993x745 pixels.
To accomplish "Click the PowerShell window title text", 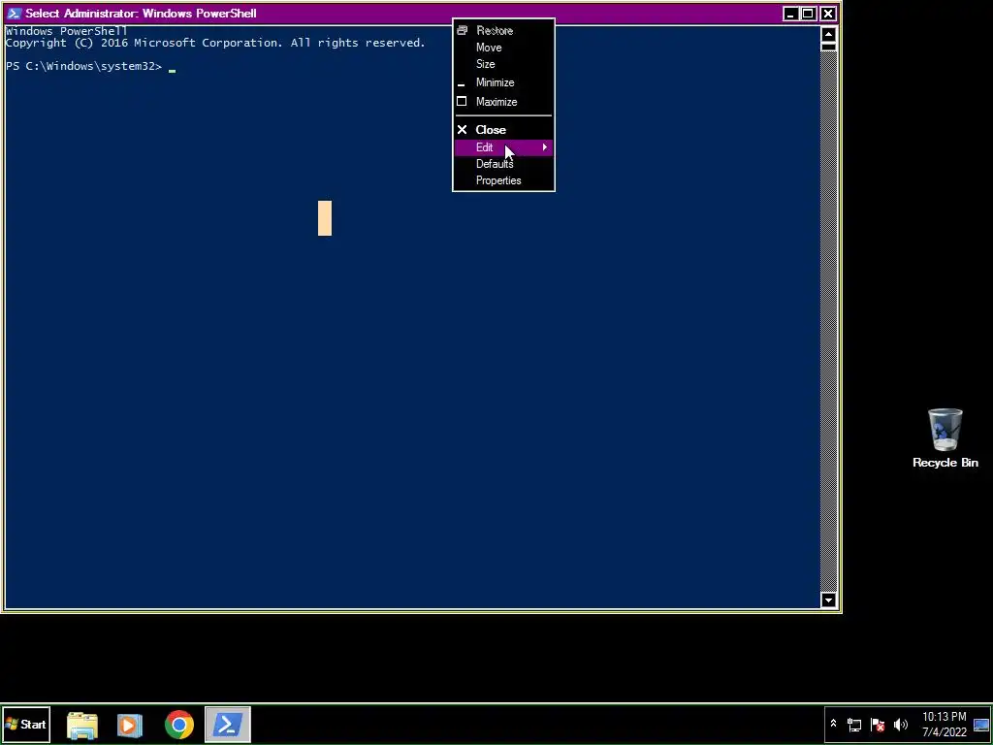I will click(x=141, y=14).
